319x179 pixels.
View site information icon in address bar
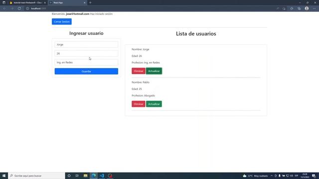(27, 8)
